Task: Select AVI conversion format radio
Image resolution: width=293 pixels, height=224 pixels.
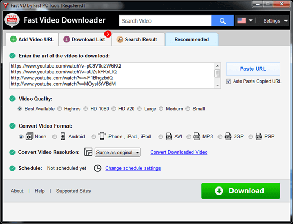Action: click(161, 137)
